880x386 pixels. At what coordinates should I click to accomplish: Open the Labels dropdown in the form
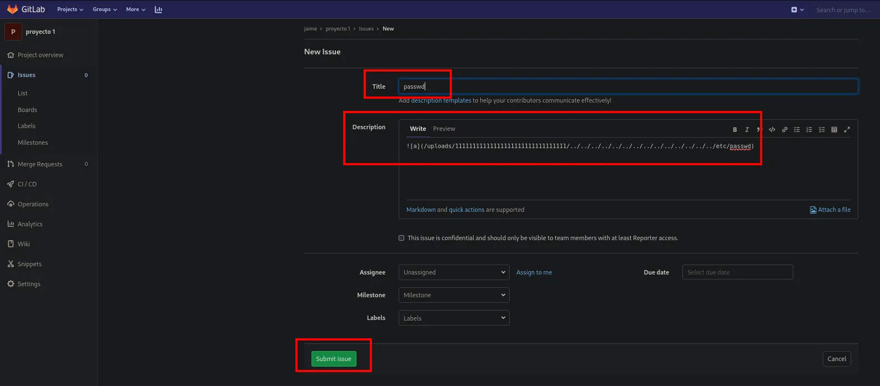[454, 318]
